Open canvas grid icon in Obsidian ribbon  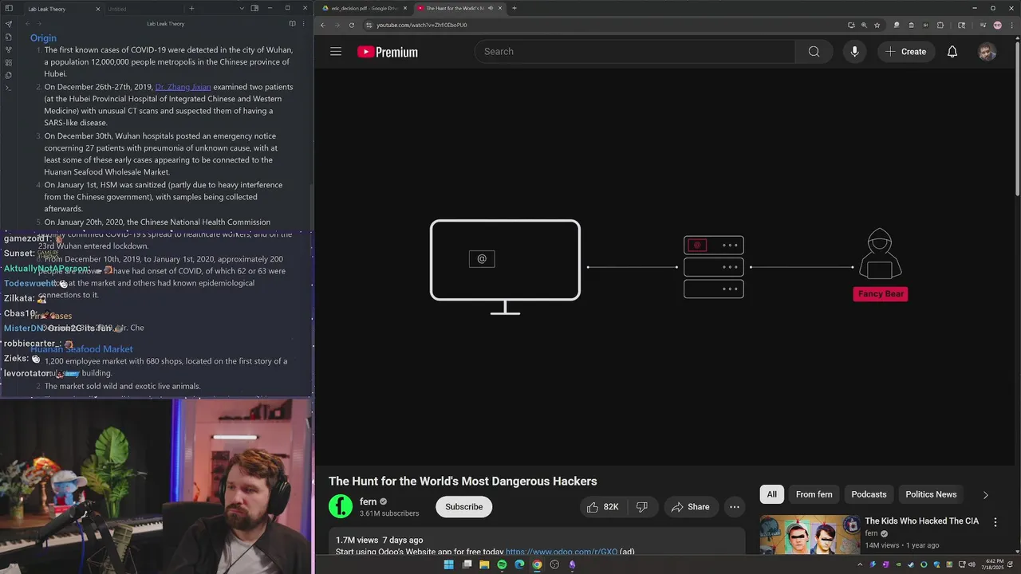coord(9,62)
